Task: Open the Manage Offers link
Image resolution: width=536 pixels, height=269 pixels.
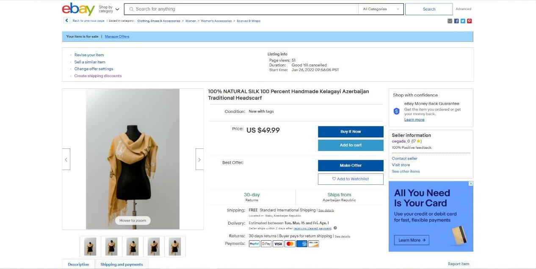Action: (x=117, y=36)
